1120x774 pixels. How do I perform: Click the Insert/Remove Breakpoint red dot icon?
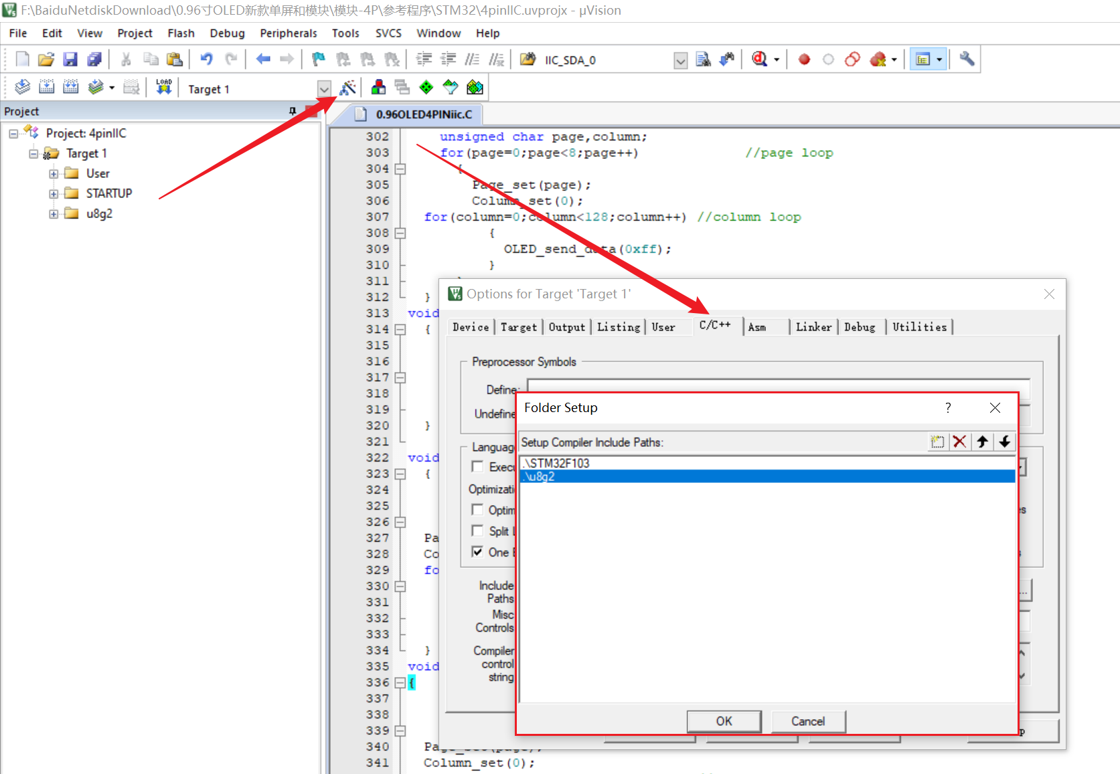(x=804, y=60)
